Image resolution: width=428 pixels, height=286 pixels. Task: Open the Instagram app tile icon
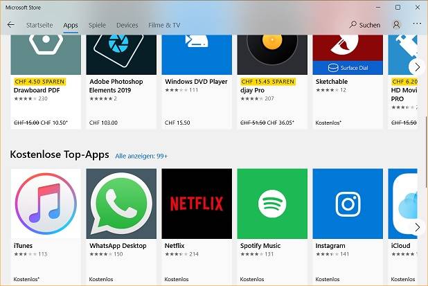[x=348, y=204]
